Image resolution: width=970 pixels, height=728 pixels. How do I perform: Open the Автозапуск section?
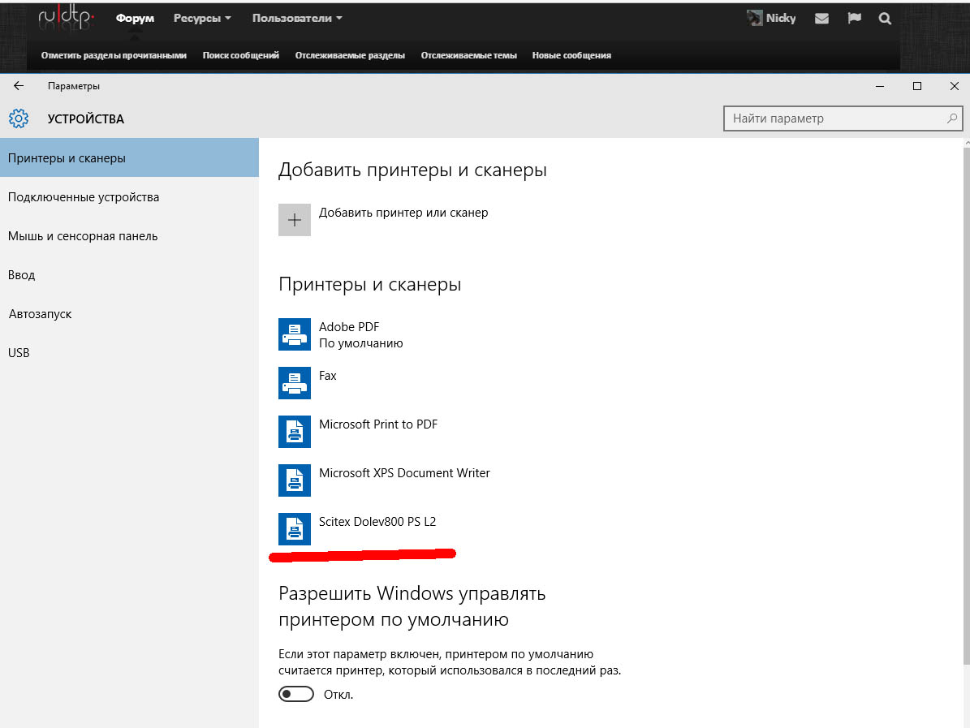(x=129, y=313)
